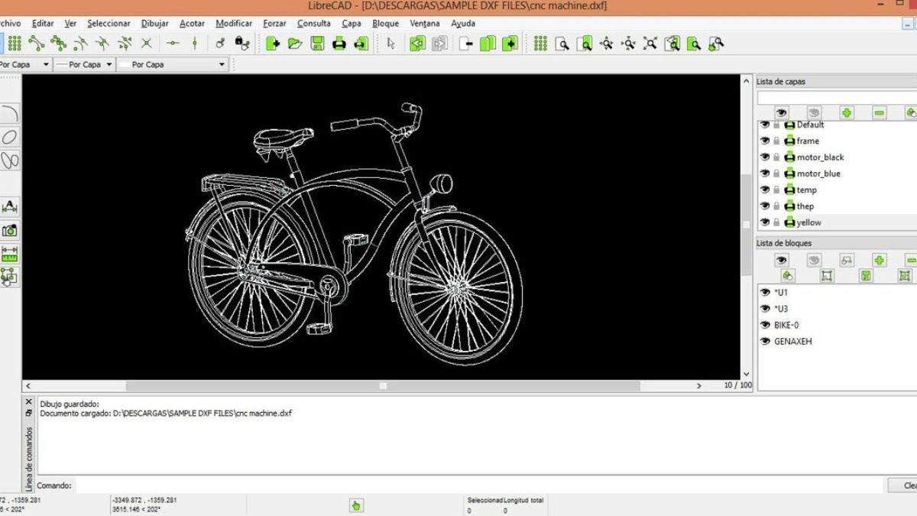Image resolution: width=917 pixels, height=516 pixels.
Task: Open the Dibujar menu
Action: (154, 24)
